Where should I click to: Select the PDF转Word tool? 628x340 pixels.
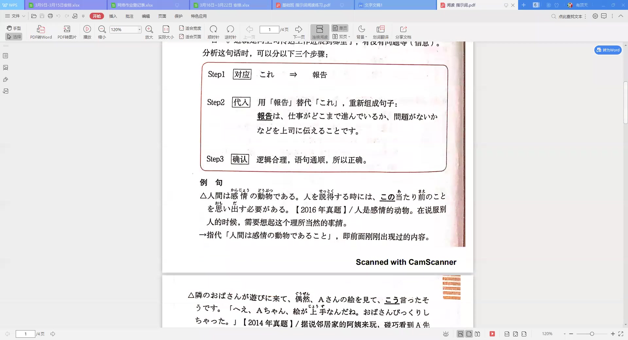(40, 32)
